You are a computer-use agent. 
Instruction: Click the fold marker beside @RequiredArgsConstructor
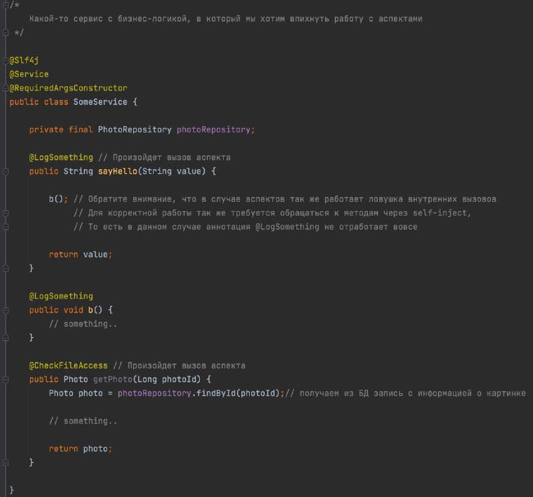pyautogui.click(x=5, y=88)
